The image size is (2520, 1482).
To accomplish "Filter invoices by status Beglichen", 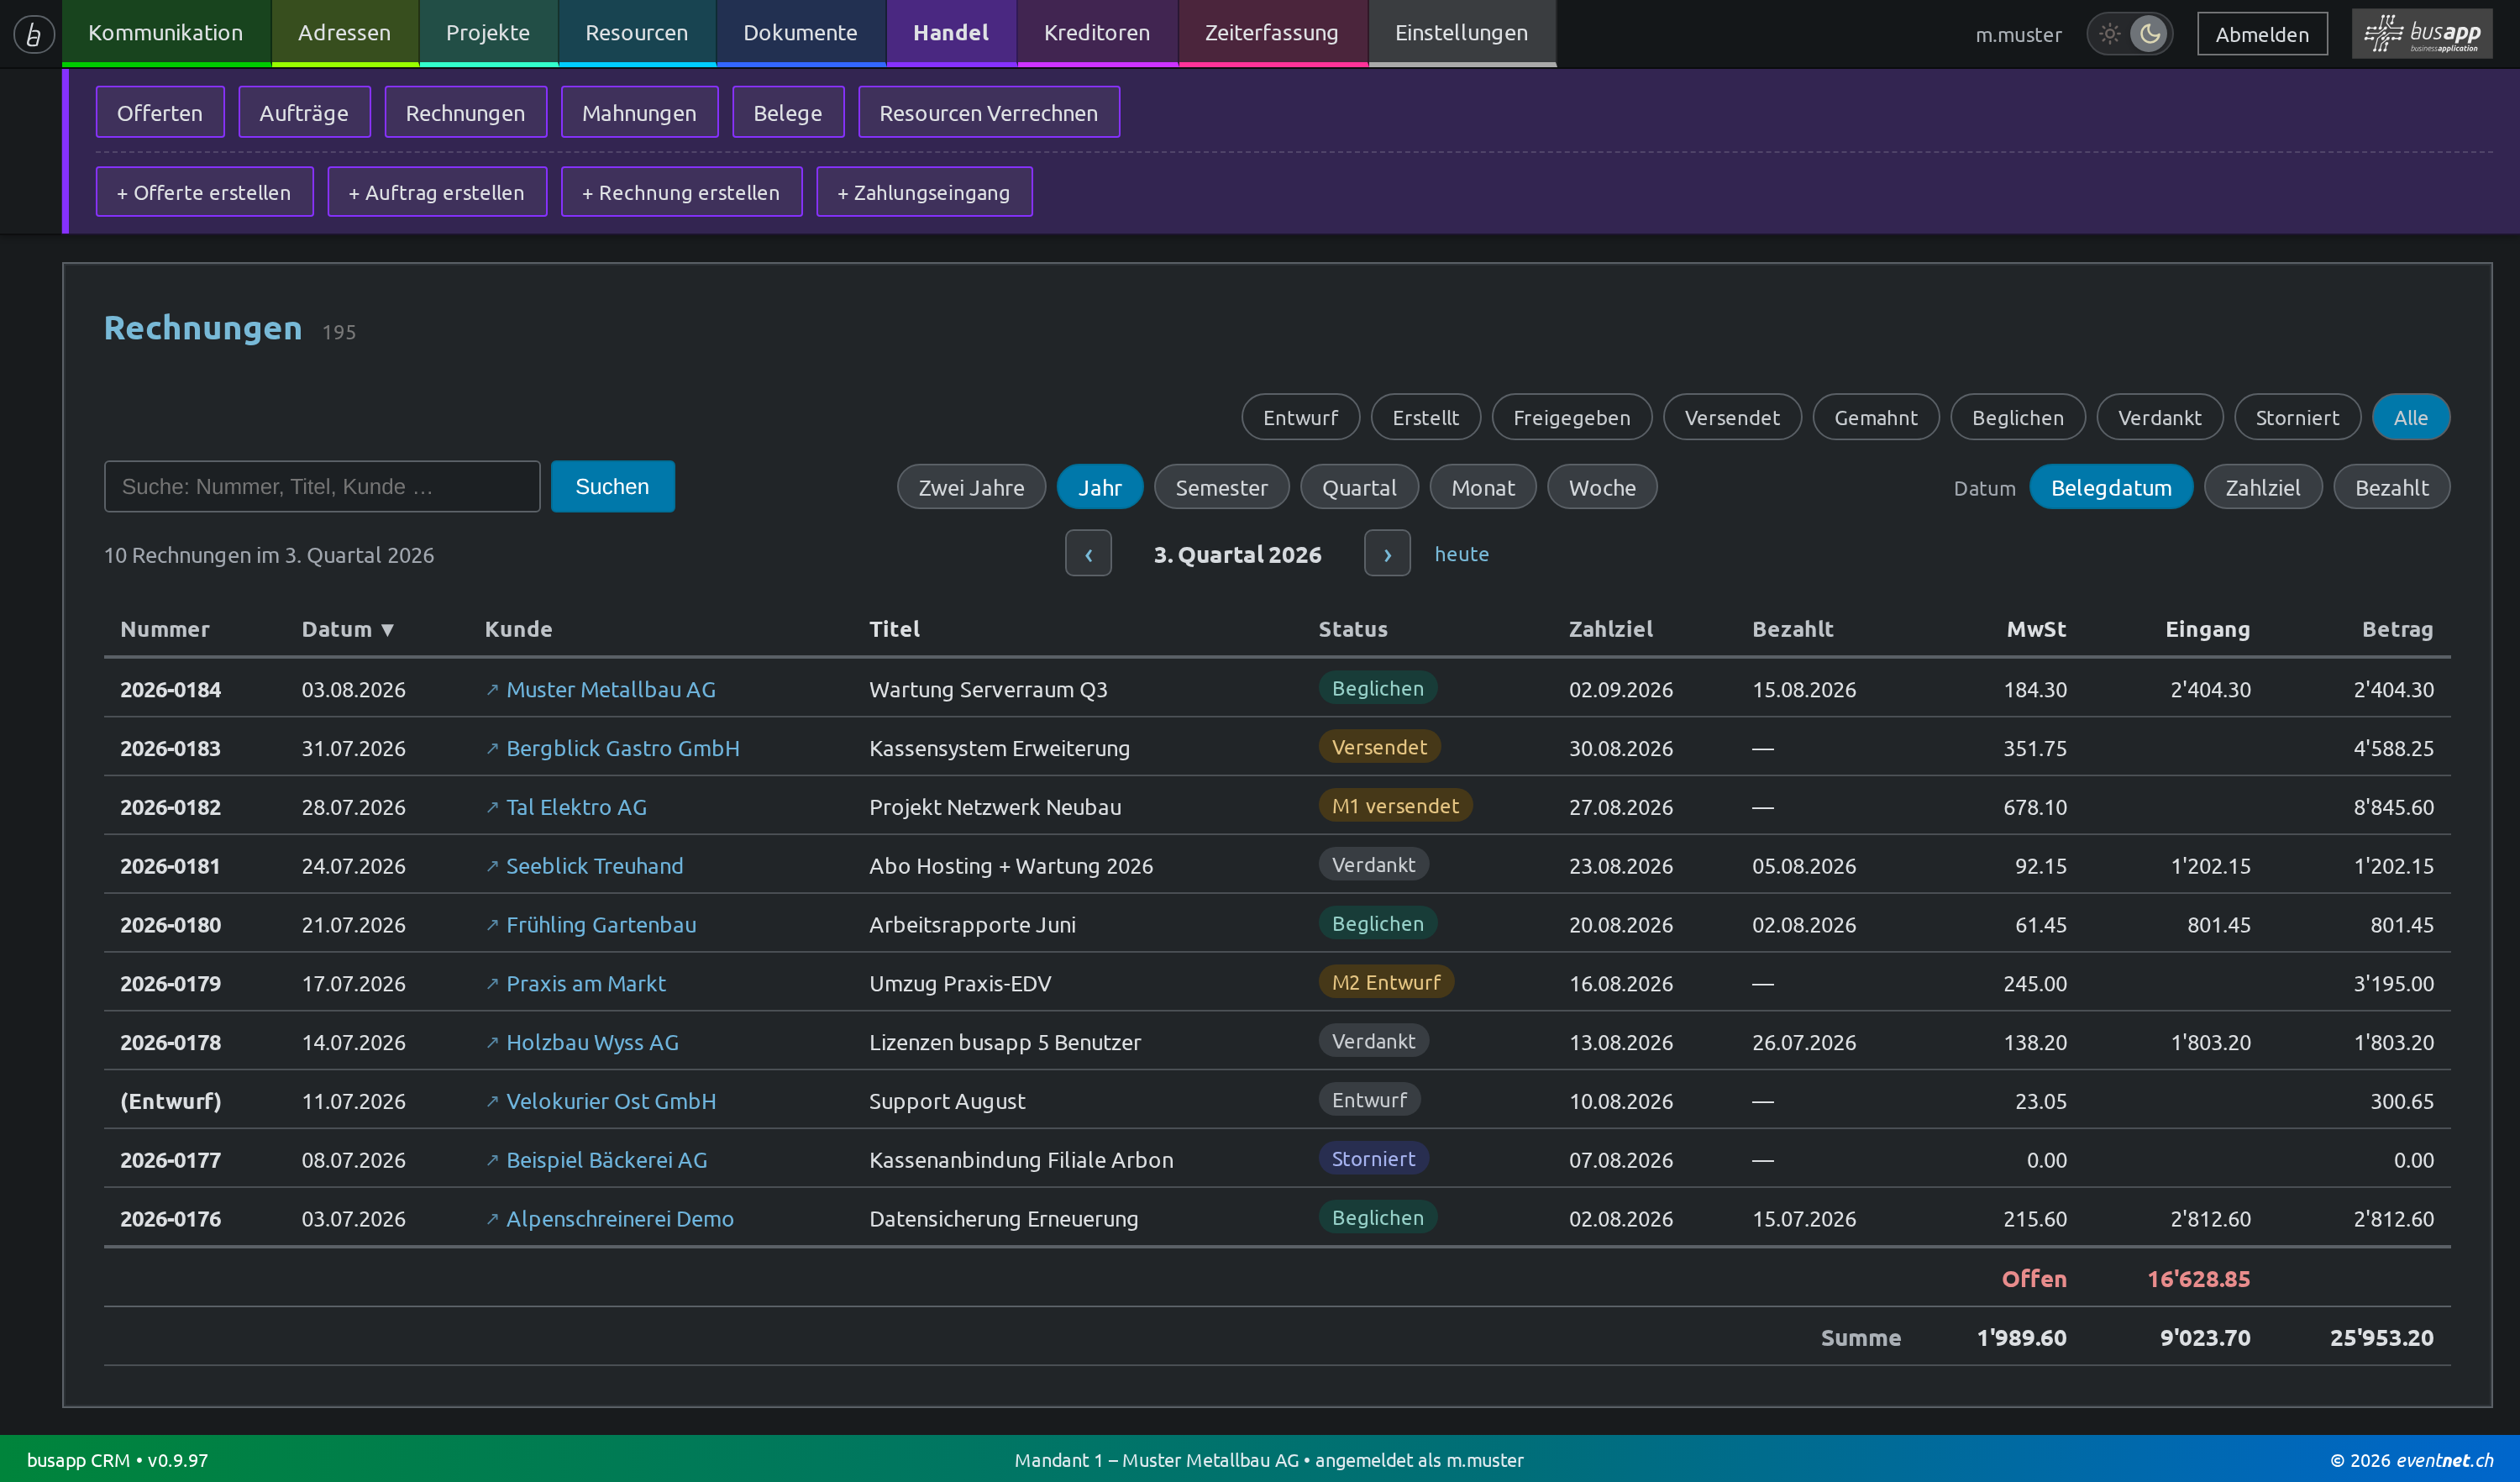I will pyautogui.click(x=2017, y=418).
